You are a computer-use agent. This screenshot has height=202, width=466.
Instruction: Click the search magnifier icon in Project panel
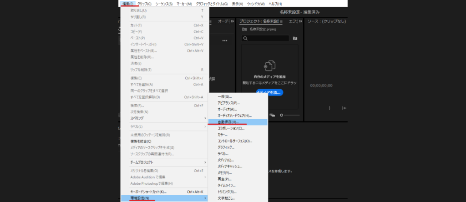245,39
